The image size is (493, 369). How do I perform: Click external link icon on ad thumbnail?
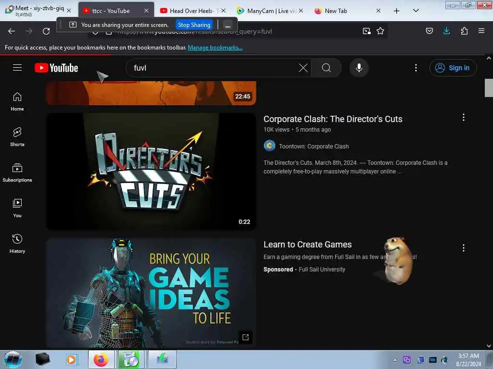click(246, 337)
